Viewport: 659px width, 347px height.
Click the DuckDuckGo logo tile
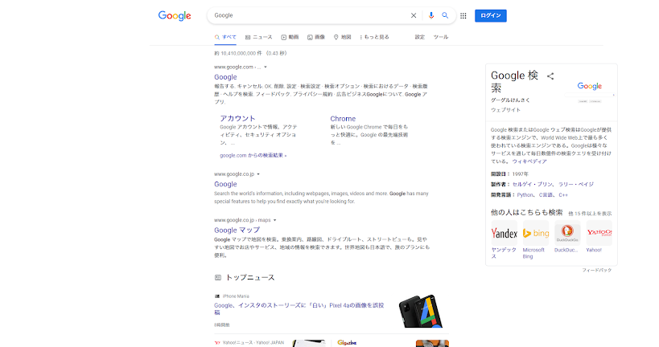point(567,233)
